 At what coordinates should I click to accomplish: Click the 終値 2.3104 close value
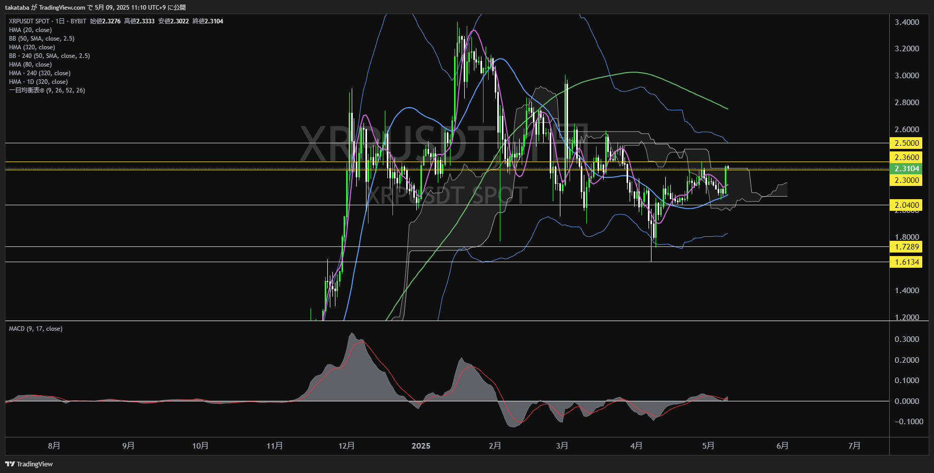(x=208, y=21)
